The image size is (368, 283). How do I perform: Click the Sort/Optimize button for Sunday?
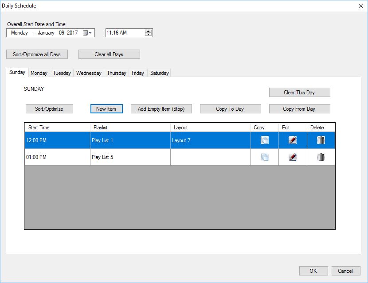click(x=49, y=109)
